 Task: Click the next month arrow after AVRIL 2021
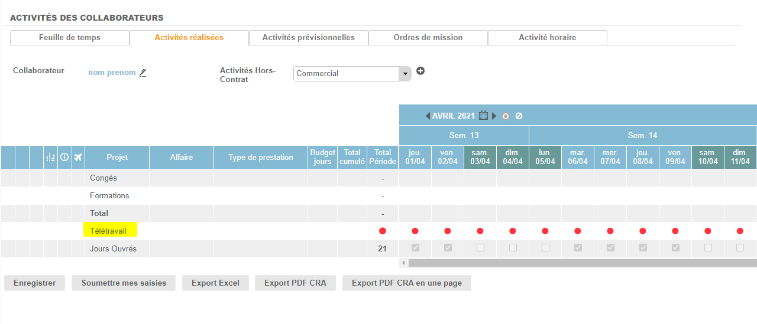[494, 116]
